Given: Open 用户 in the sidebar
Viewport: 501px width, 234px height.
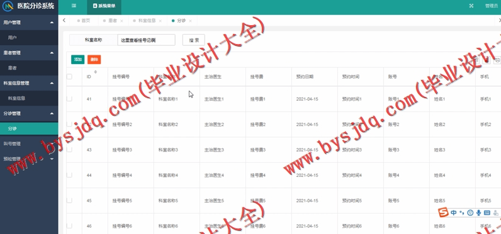Looking at the screenshot, I should 29,38.
